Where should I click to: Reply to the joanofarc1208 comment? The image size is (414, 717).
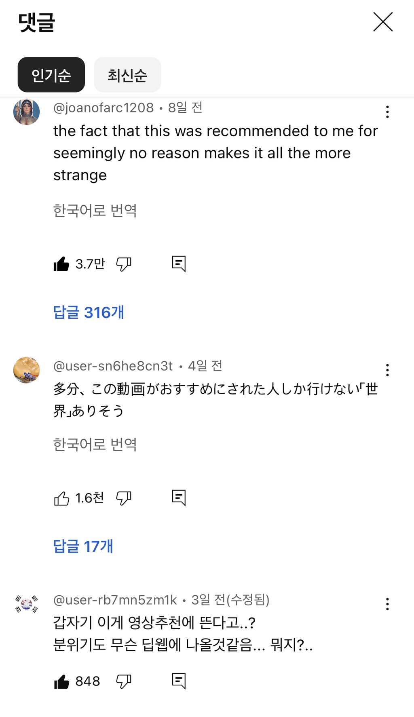179,264
